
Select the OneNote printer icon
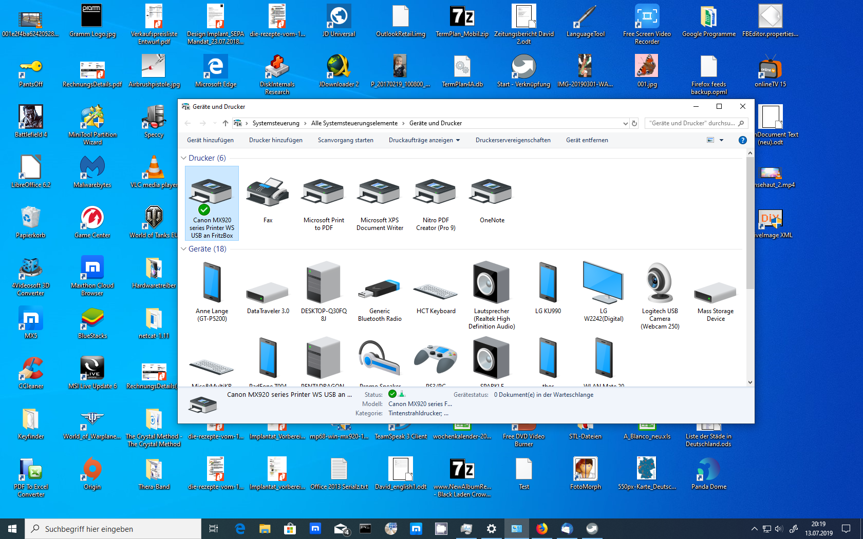[x=492, y=200]
